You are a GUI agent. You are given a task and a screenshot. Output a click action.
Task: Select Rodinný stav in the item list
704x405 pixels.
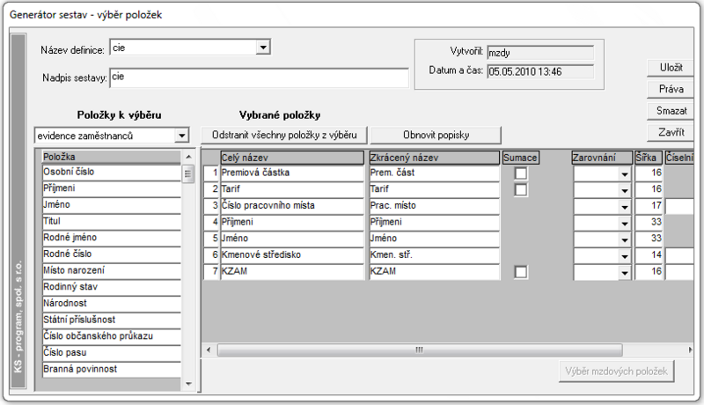click(112, 287)
